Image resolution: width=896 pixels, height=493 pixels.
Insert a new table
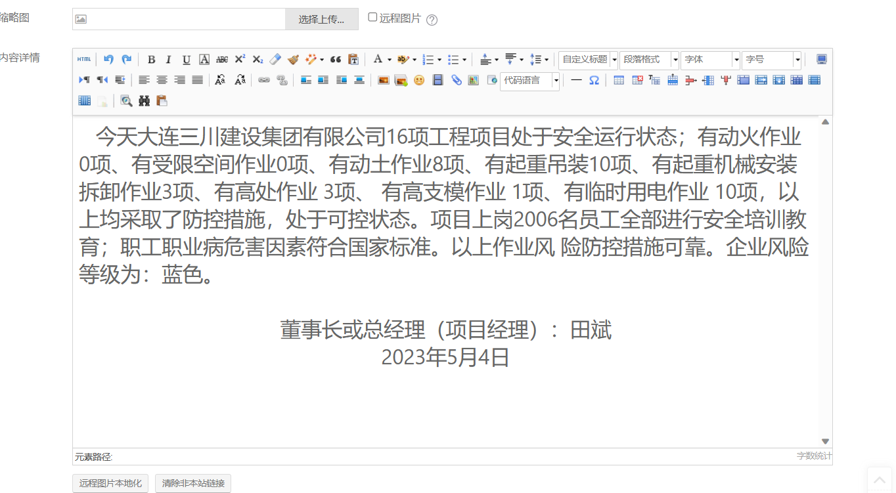tap(618, 80)
